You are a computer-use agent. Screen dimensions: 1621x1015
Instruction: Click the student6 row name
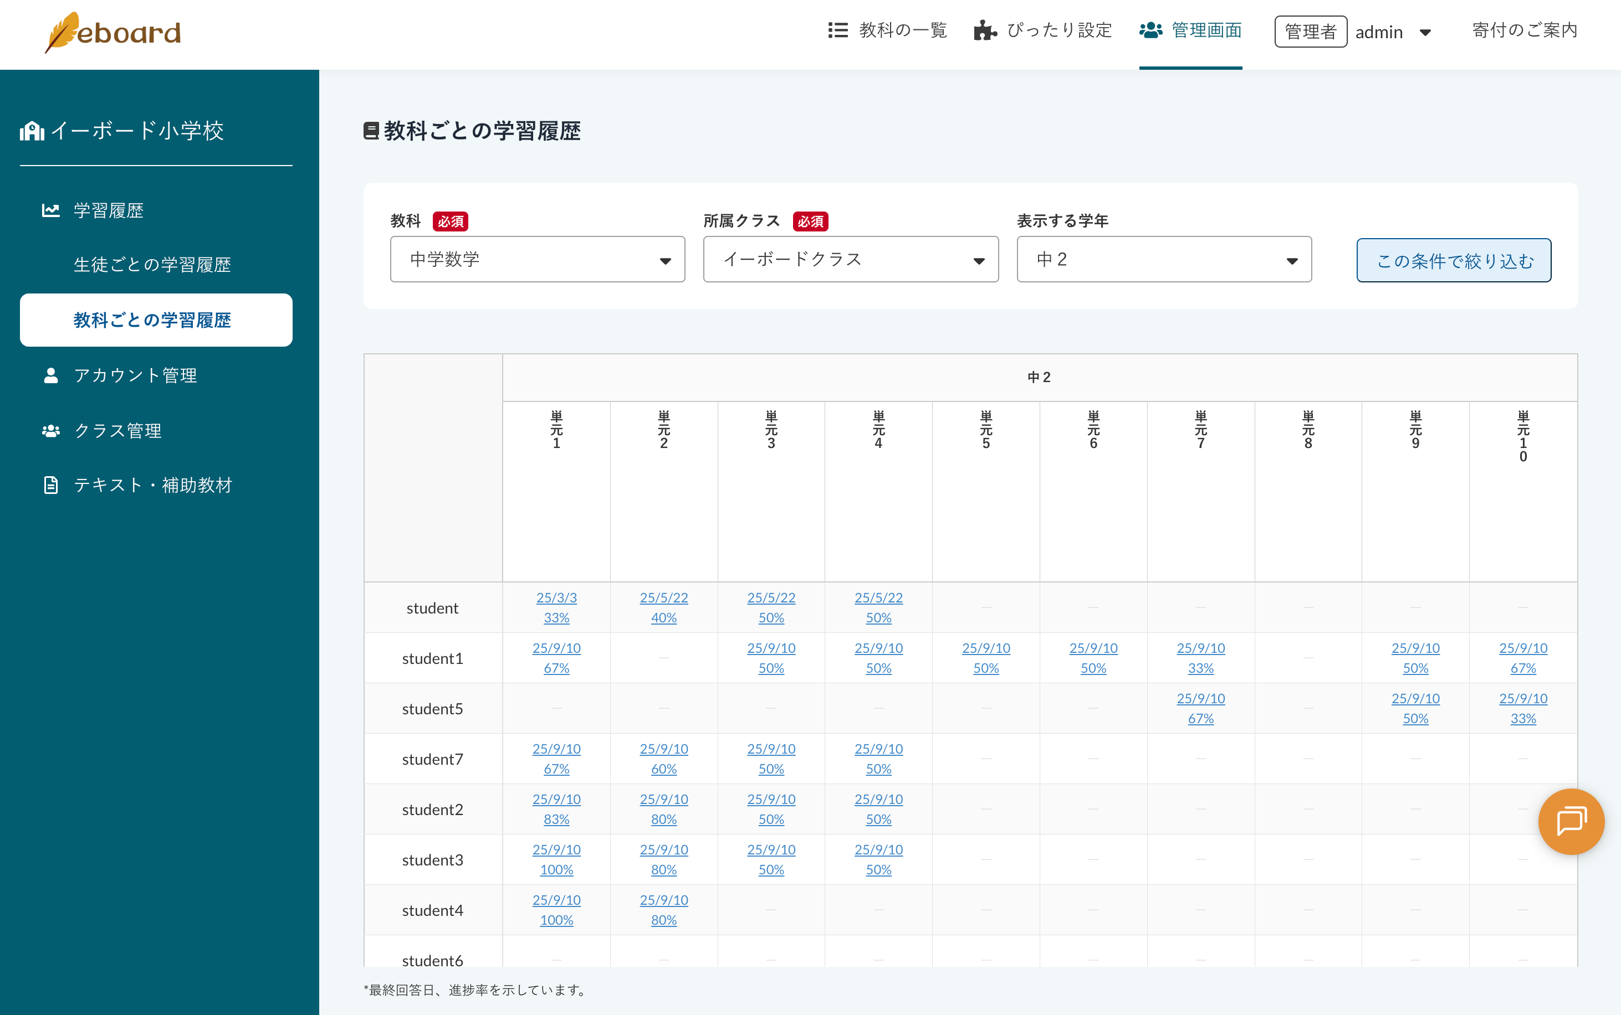tap(433, 961)
